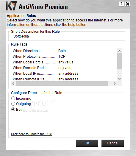Click the horizontal scroll right arrow
The image size is (136, 156).
click(115, 83)
